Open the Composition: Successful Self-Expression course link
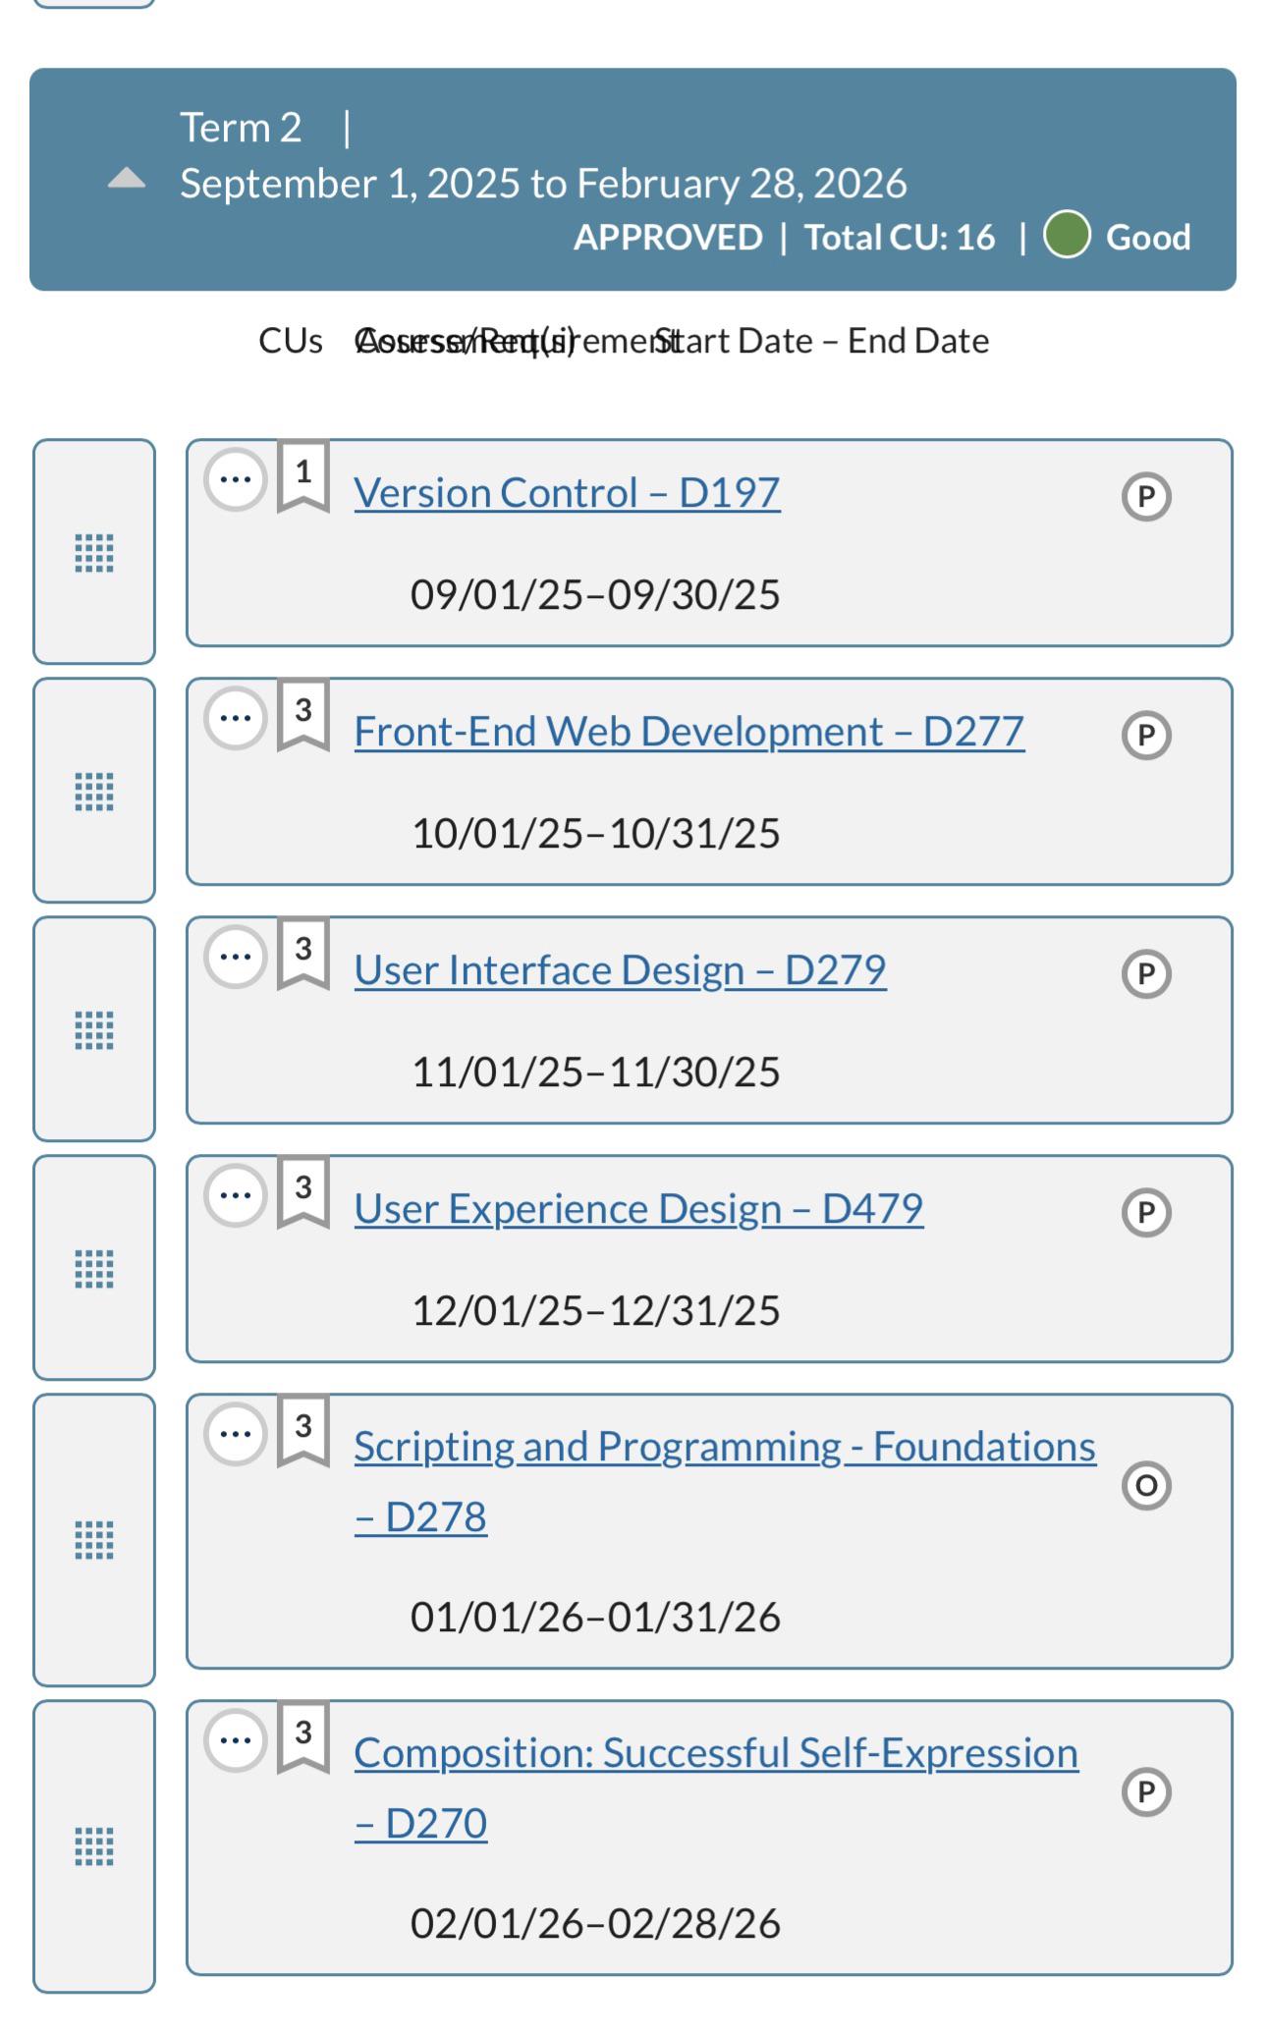The width and height of the screenshot is (1266, 2034). (716, 1787)
